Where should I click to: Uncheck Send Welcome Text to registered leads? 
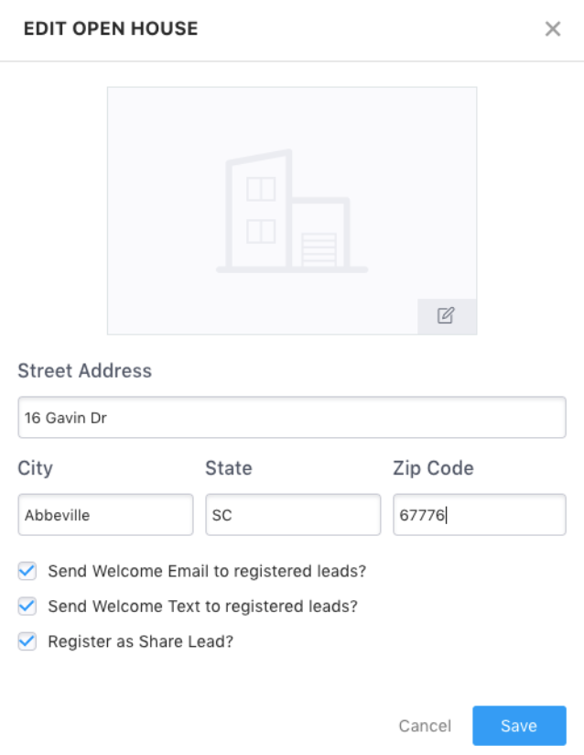pyautogui.click(x=27, y=607)
